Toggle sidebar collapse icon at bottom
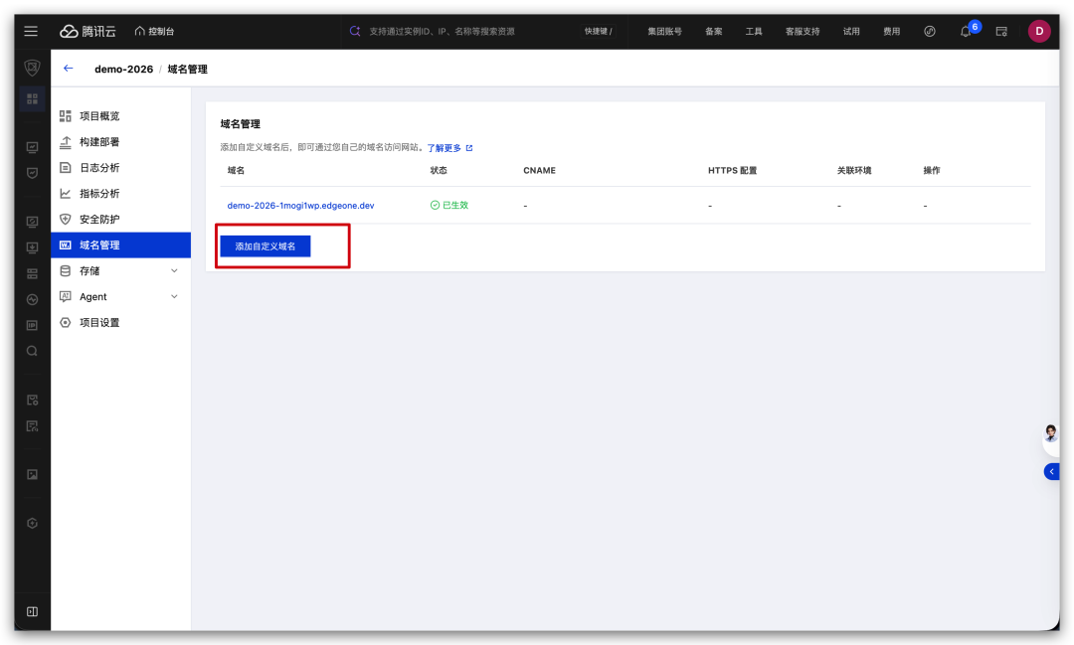Viewport: 1074px width, 645px height. tap(32, 611)
